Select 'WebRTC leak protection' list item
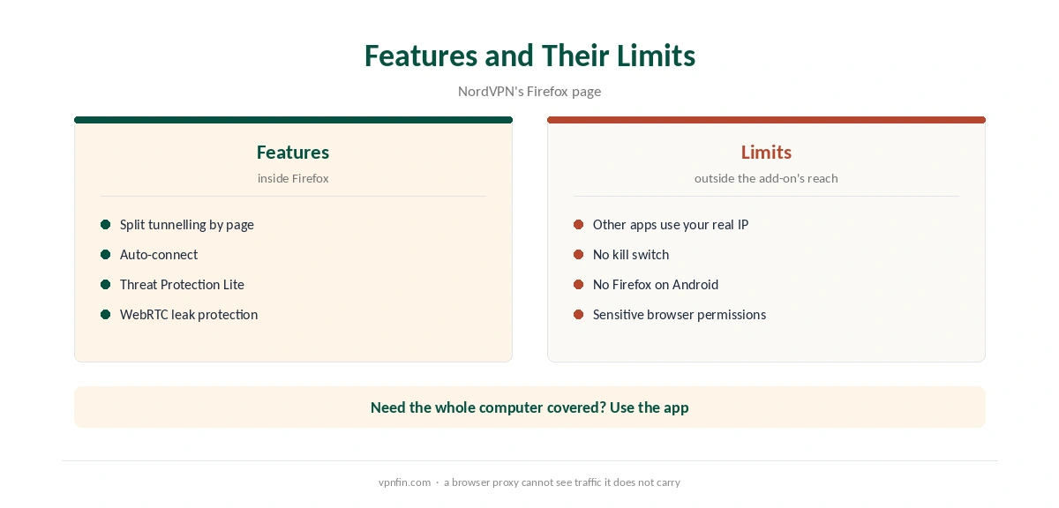 [189, 314]
